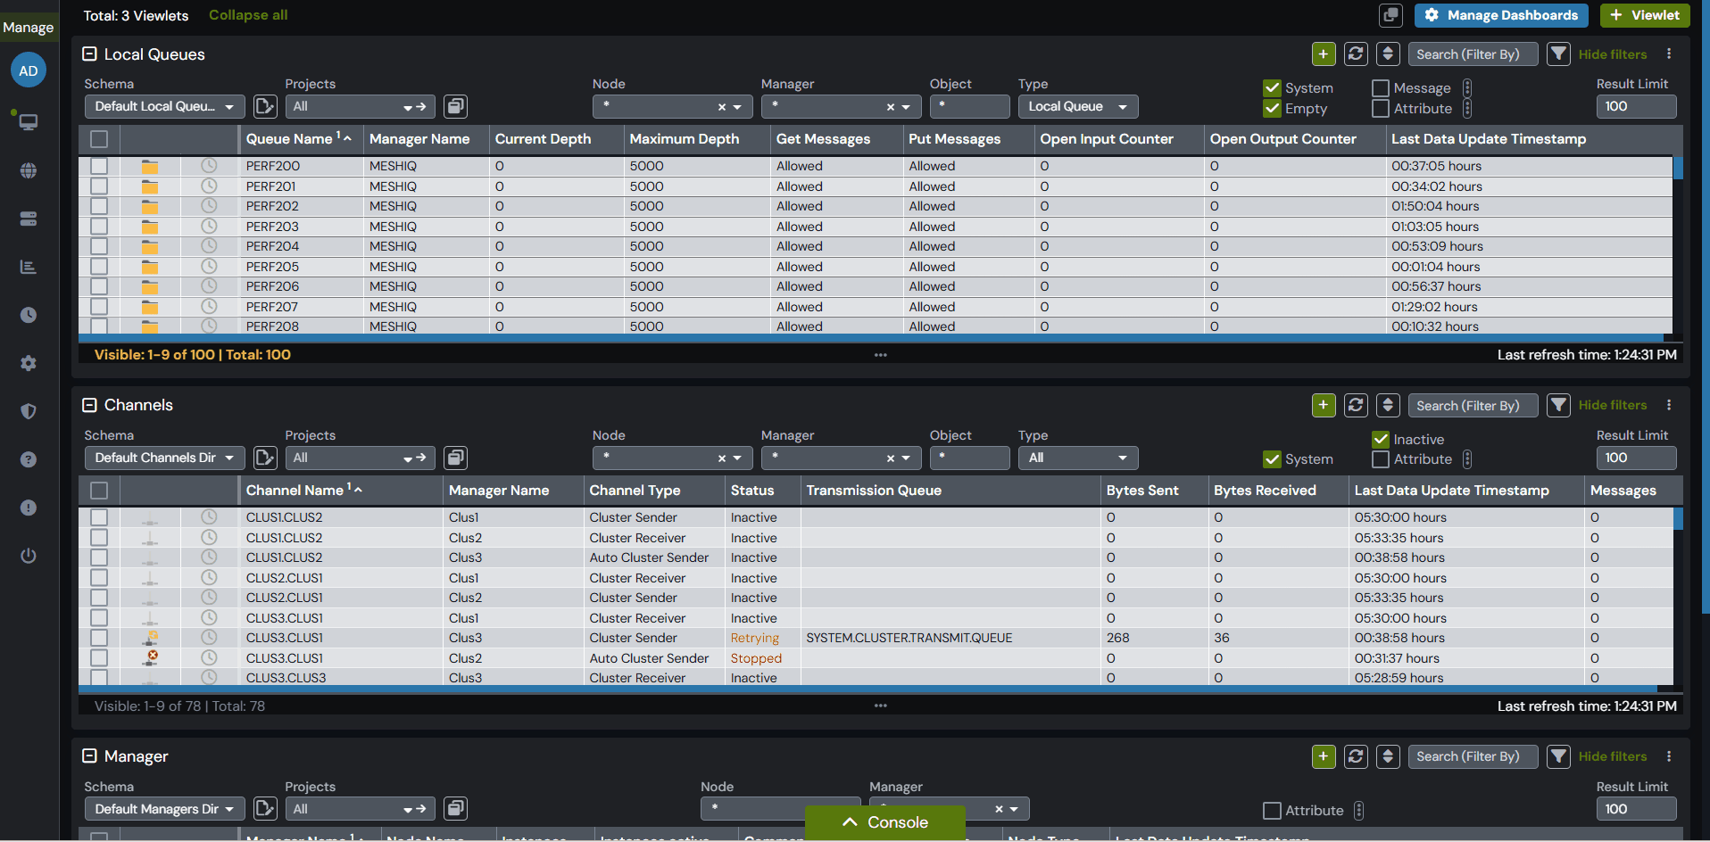Image resolution: width=1710 pixels, height=842 pixels.
Task: Uncheck the Empty checkbox in Local Queues filters
Action: coord(1273,109)
